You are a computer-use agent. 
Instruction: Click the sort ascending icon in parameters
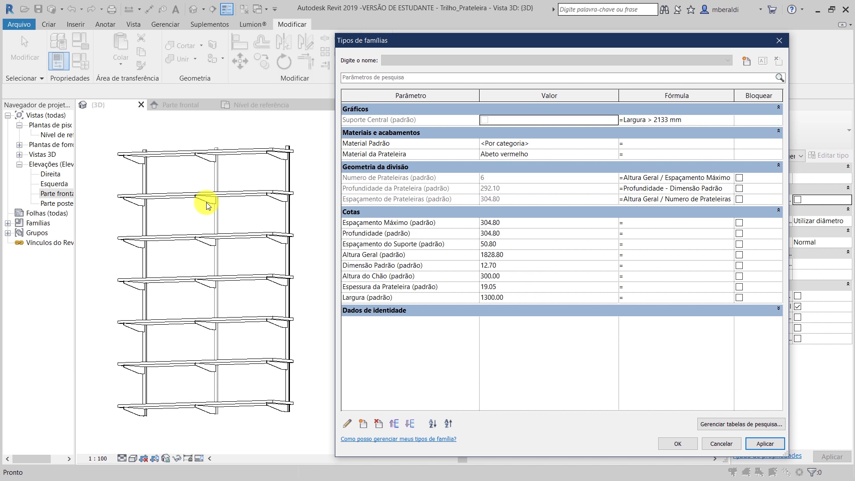coord(433,424)
